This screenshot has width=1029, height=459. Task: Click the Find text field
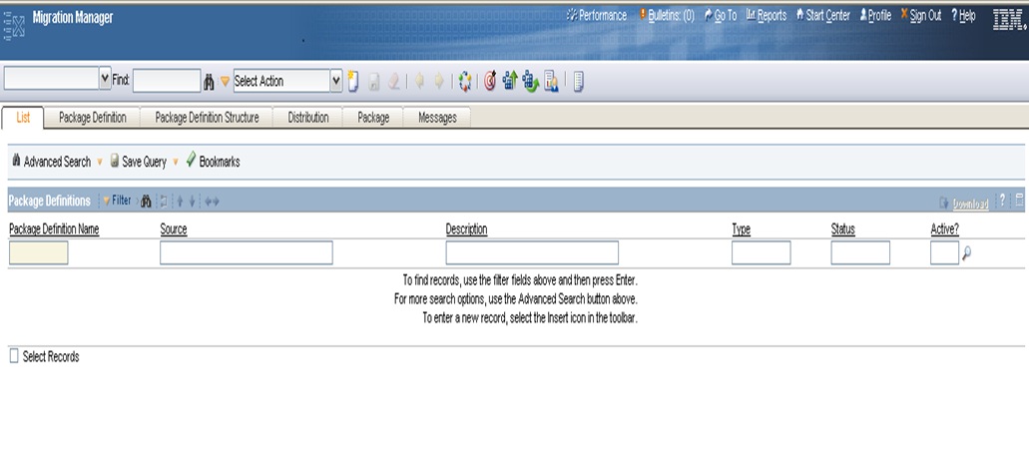pos(167,81)
